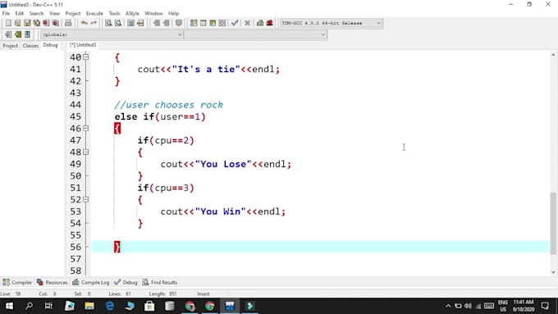
Task: Collapse the code fold at line 46
Action: 86,128
